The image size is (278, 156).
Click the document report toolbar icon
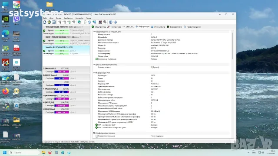pos(85,22)
